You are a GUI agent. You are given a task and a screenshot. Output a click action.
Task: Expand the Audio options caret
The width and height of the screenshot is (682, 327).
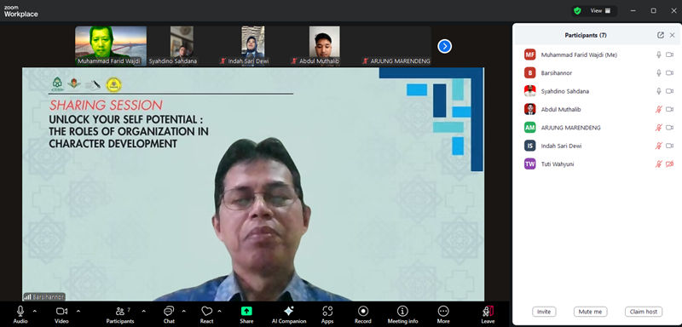tap(35, 311)
